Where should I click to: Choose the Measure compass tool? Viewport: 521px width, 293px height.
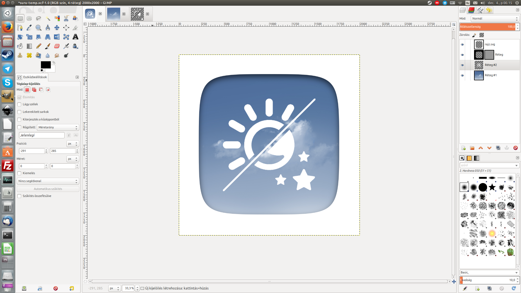[48, 28]
